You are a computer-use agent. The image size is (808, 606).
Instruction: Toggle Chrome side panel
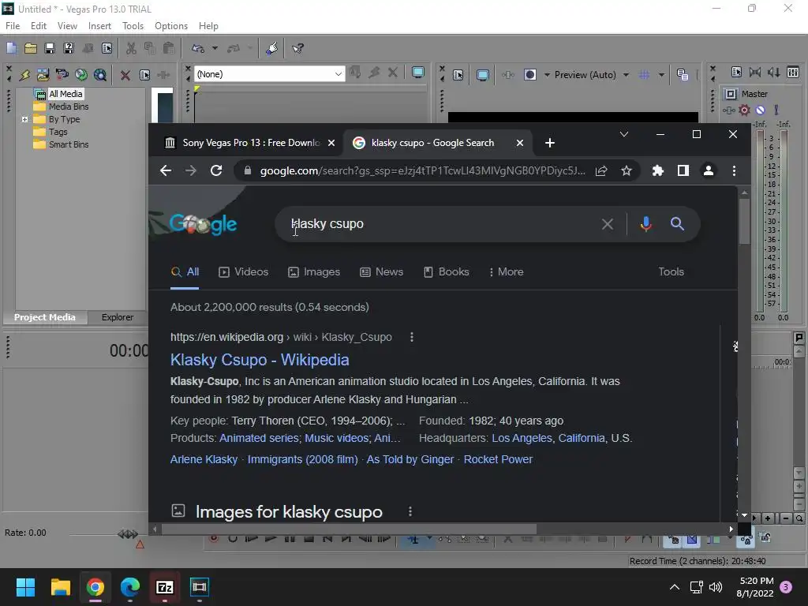coord(683,170)
